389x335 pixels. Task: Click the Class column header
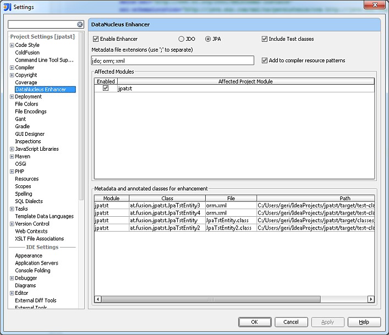pyautogui.click(x=167, y=199)
